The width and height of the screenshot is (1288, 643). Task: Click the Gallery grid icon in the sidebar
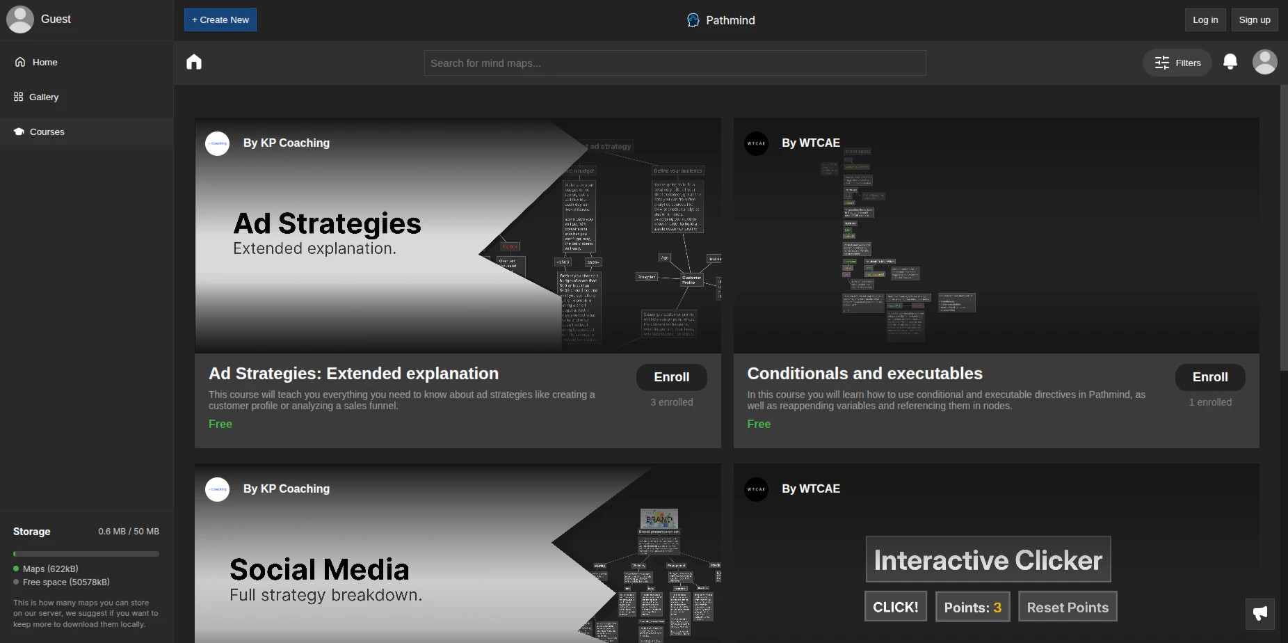click(x=19, y=97)
